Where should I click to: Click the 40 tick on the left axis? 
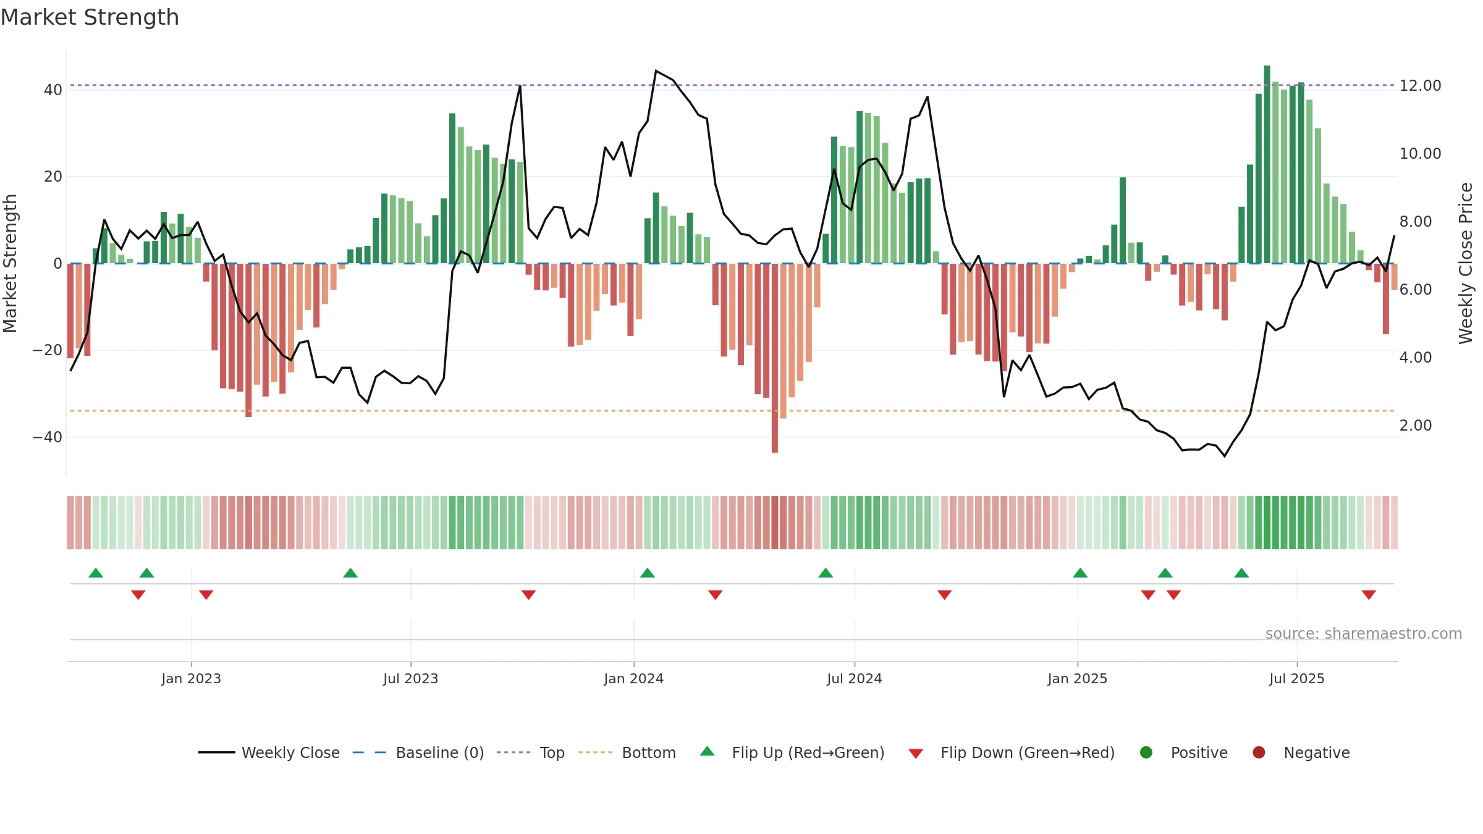53,90
